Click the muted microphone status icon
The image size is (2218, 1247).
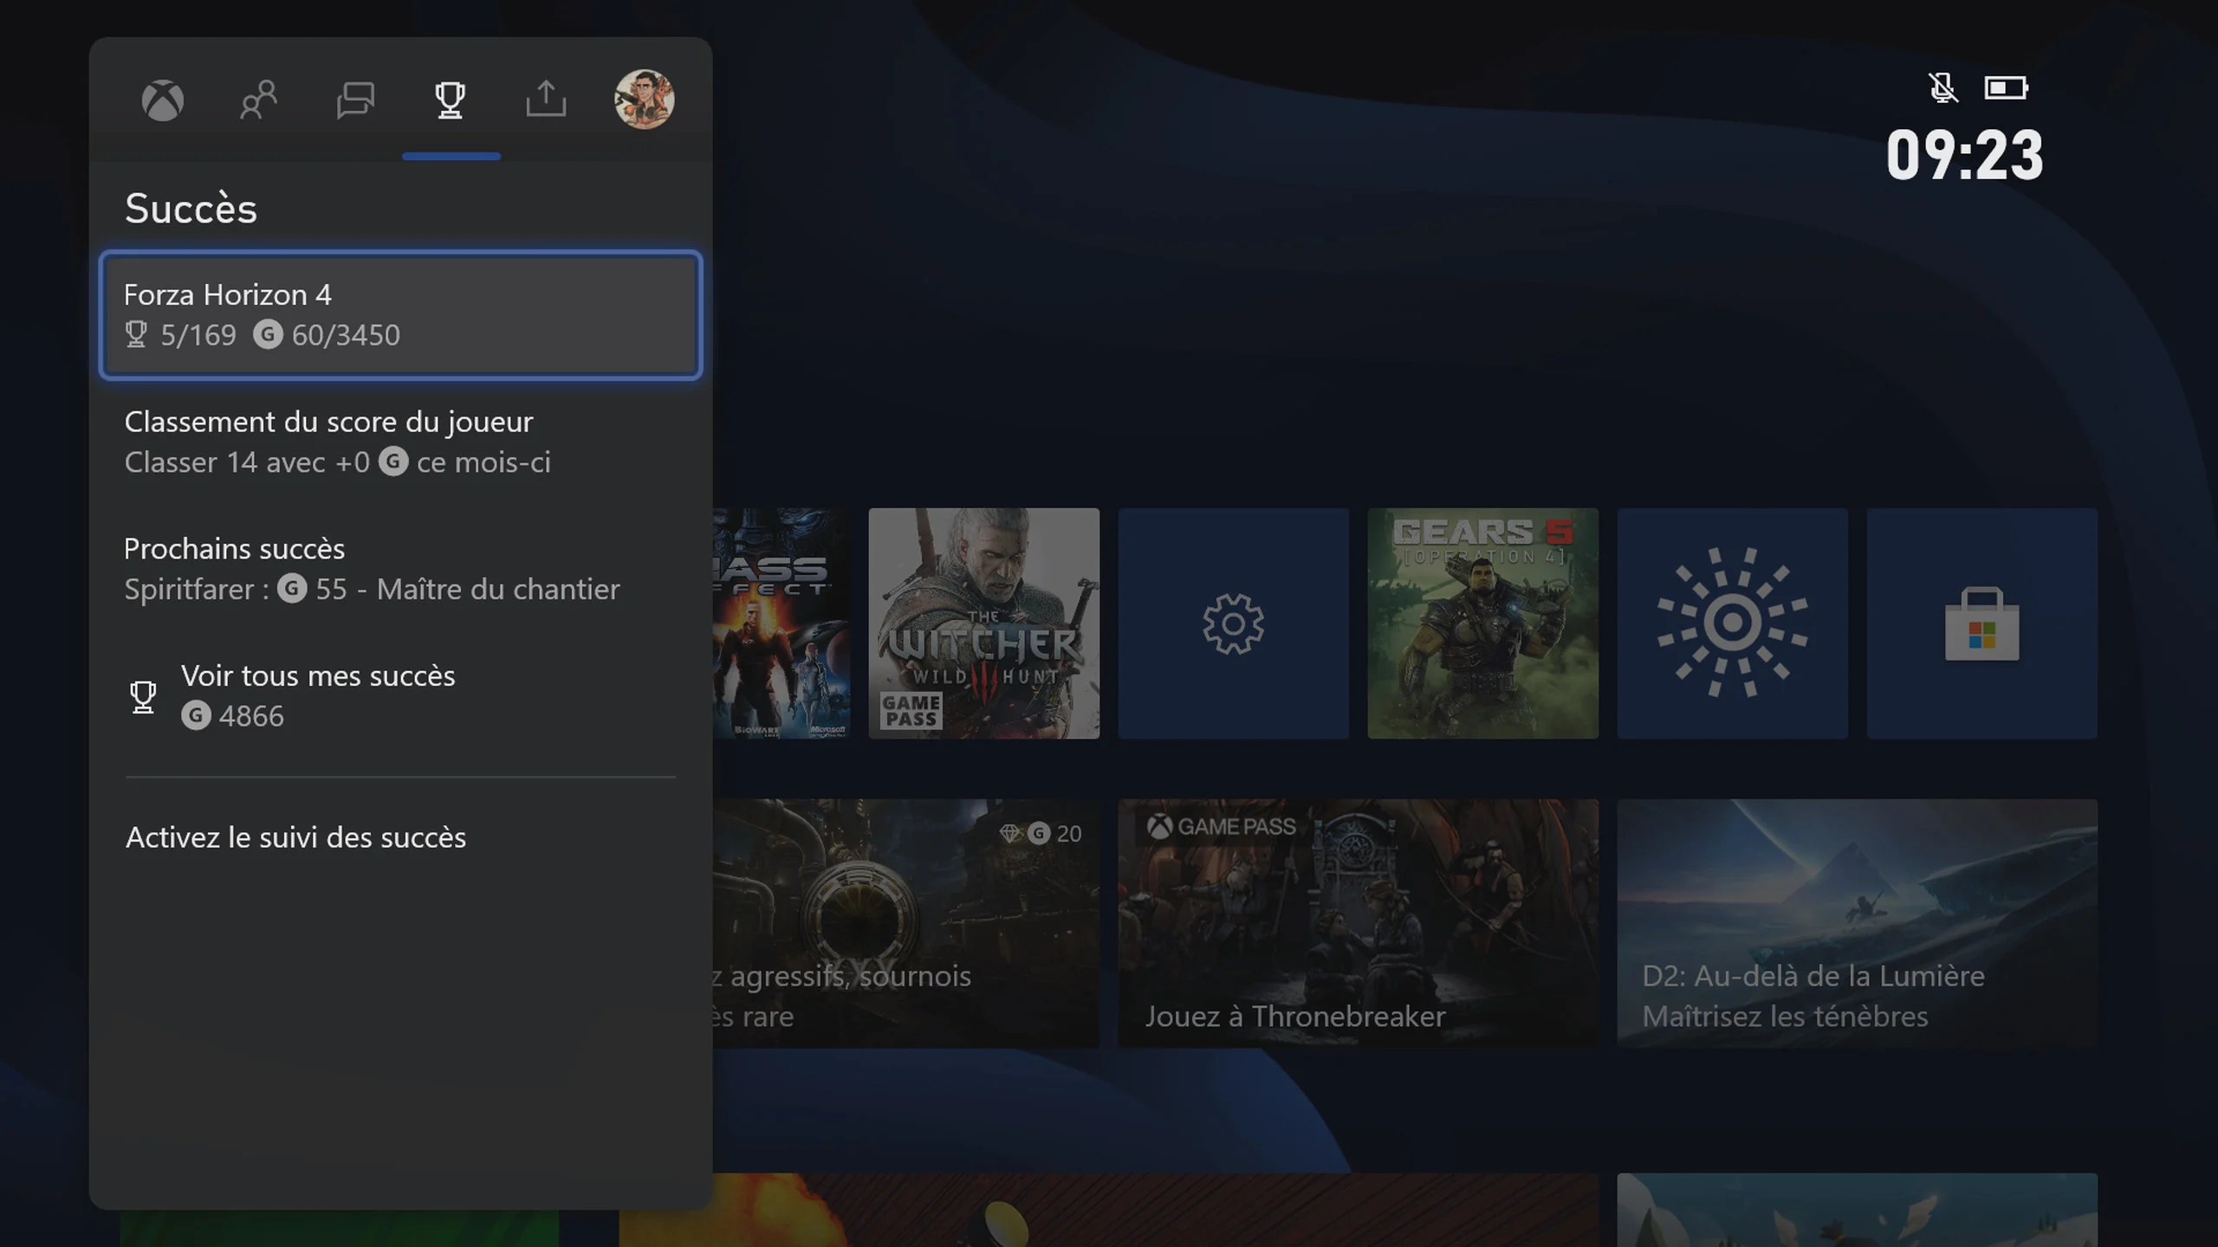point(1942,87)
